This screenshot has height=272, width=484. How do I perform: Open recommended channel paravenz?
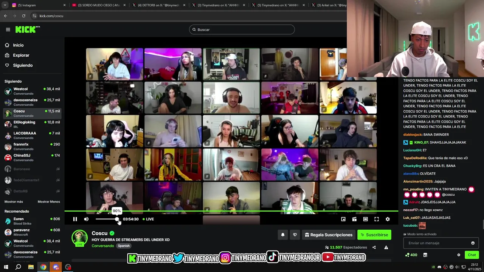[x=32, y=232]
